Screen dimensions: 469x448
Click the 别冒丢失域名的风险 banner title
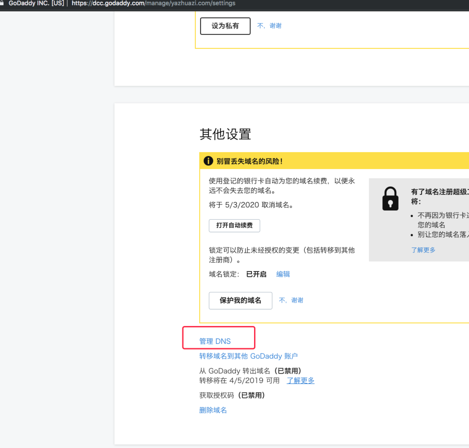250,161
